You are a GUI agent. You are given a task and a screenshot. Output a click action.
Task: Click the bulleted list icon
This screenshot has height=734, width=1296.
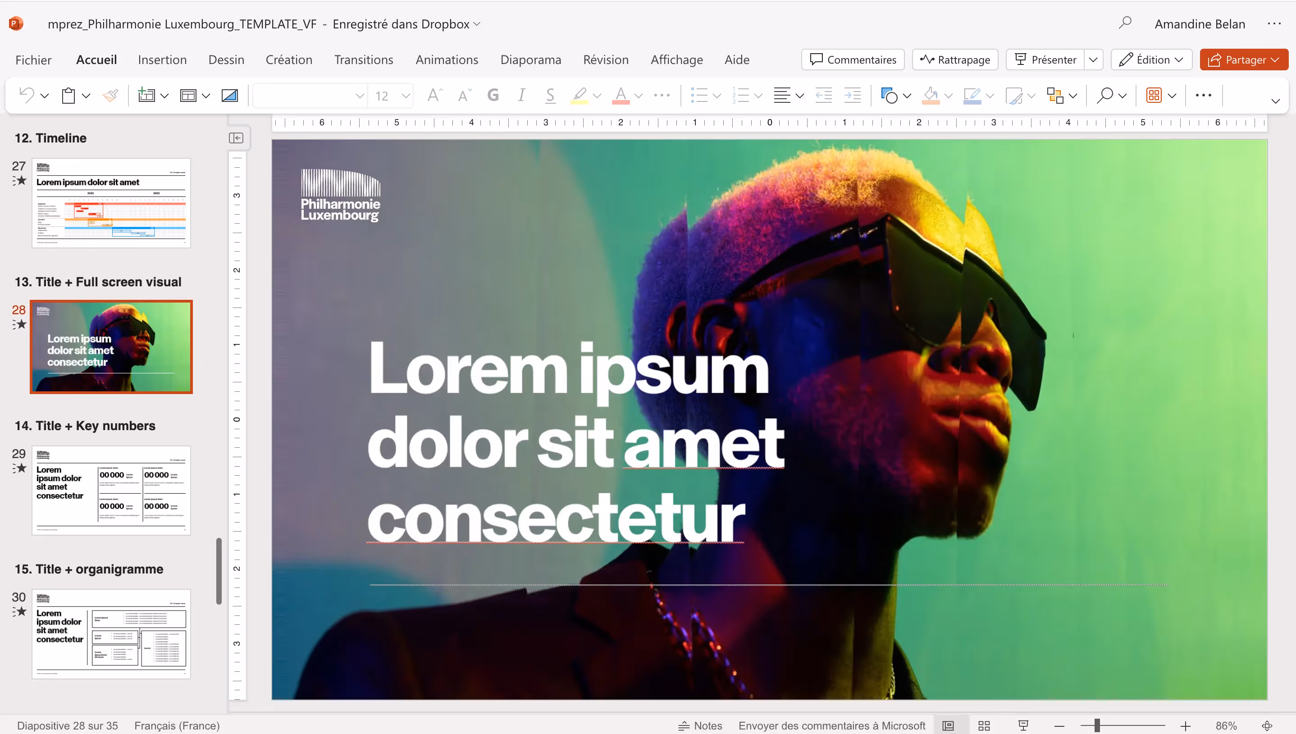click(699, 95)
